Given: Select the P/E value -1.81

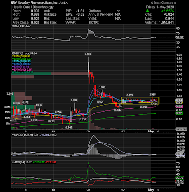Looking at the screenshot, I should (80, 11).
